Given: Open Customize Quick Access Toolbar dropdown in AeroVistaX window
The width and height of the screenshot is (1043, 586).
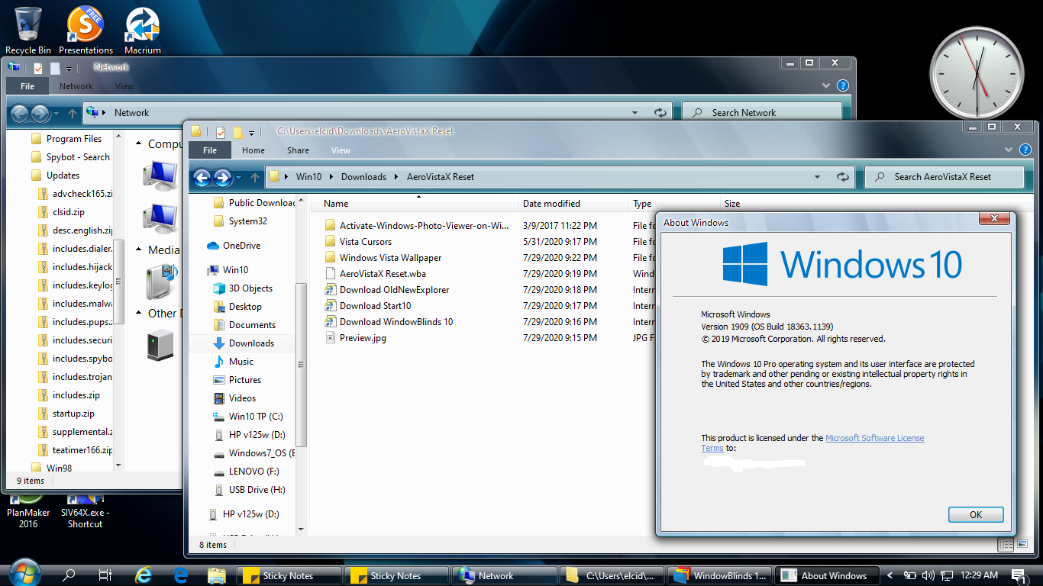Looking at the screenshot, I should pos(251,132).
